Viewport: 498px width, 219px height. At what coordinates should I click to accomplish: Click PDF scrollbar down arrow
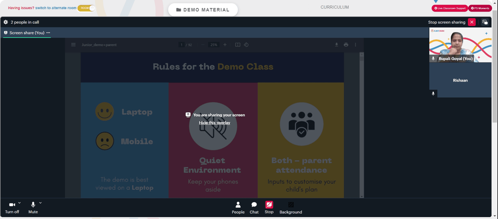click(x=362, y=196)
